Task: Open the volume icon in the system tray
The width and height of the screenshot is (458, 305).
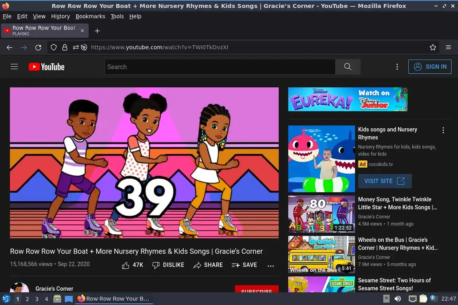Action: 398,299
